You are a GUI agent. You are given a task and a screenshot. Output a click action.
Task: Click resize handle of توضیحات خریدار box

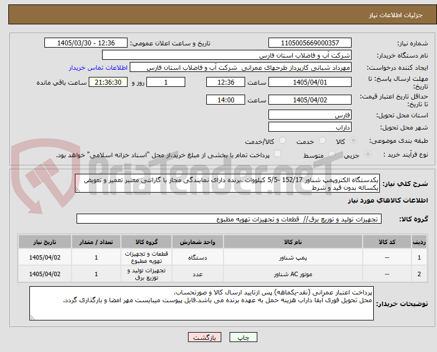pyautogui.click(x=32, y=318)
